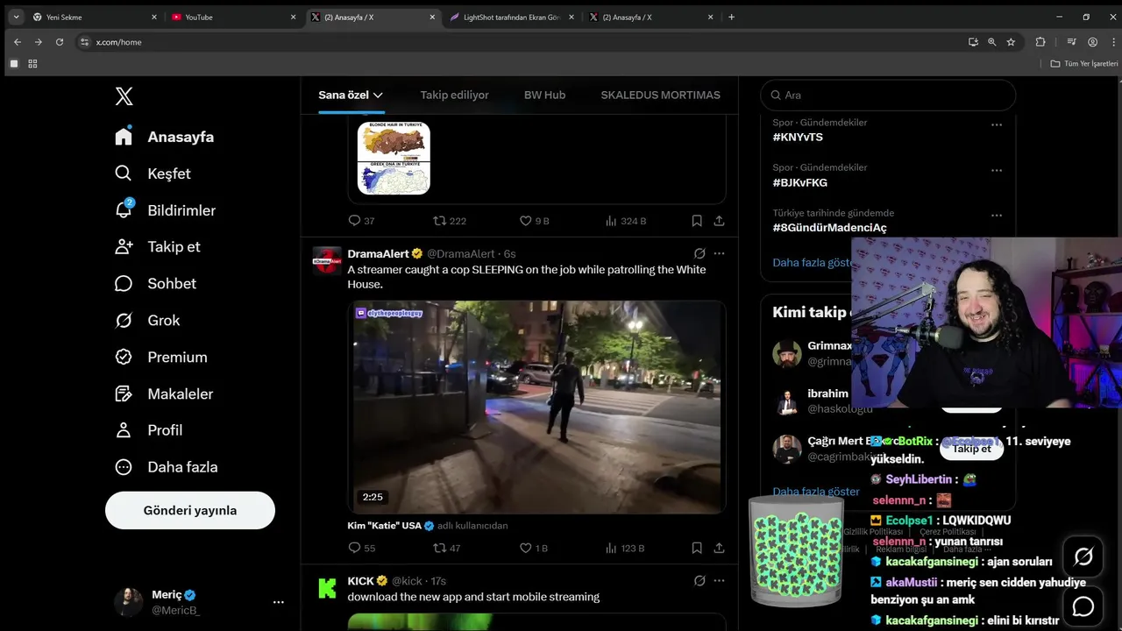Like DramaAlert post with 1 B likes

[x=533, y=548]
